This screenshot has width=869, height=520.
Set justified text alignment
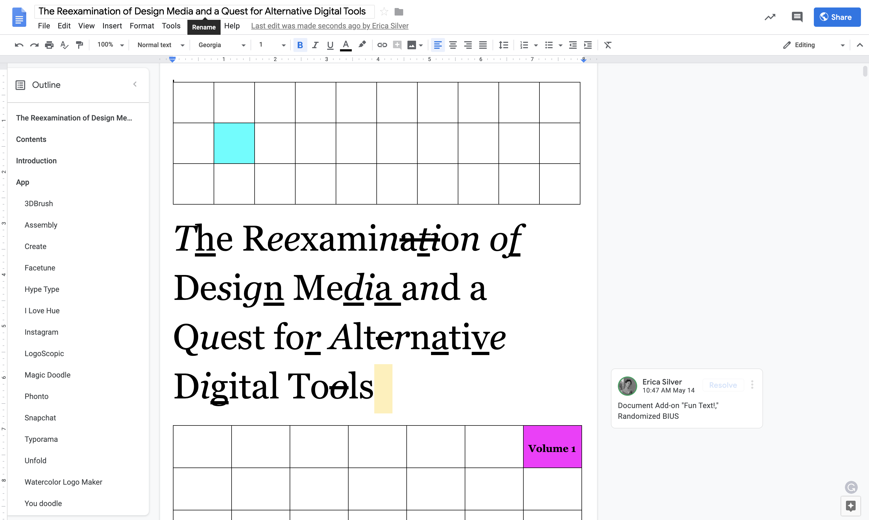coord(483,45)
